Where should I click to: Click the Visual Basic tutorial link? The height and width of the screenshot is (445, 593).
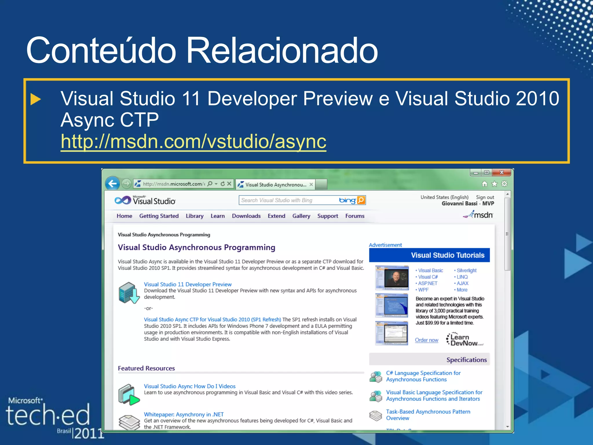431,270
